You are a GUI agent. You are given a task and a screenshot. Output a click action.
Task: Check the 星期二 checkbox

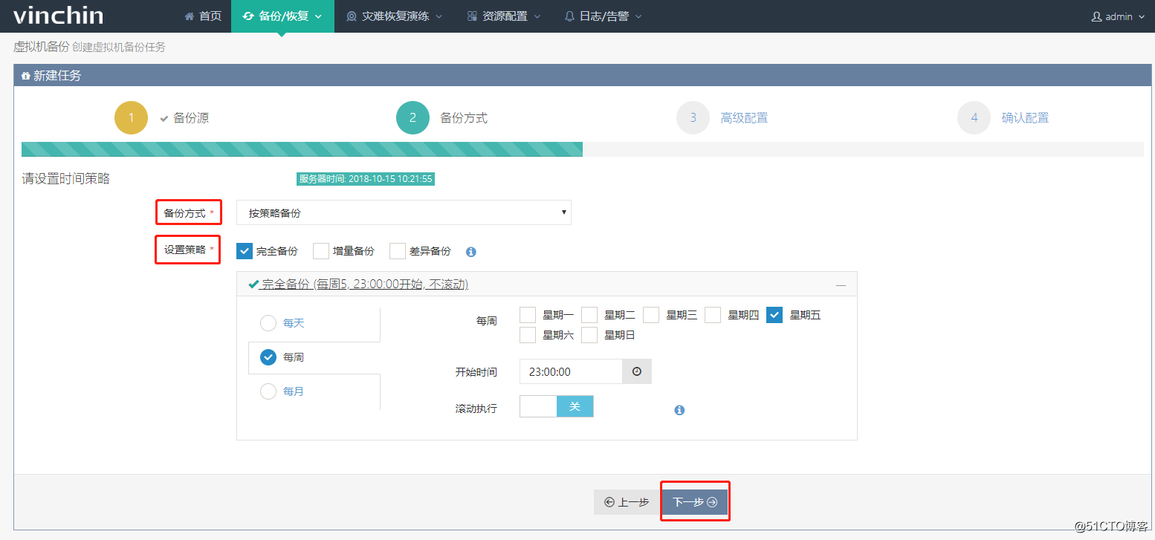click(589, 315)
